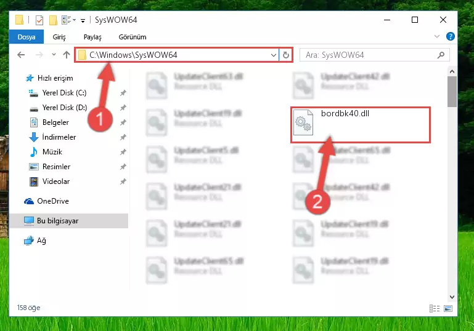Click the address bar path C:\Windows\SysWOW64
Image resolution: width=474 pixels, height=331 pixels.
pyautogui.click(x=133, y=55)
